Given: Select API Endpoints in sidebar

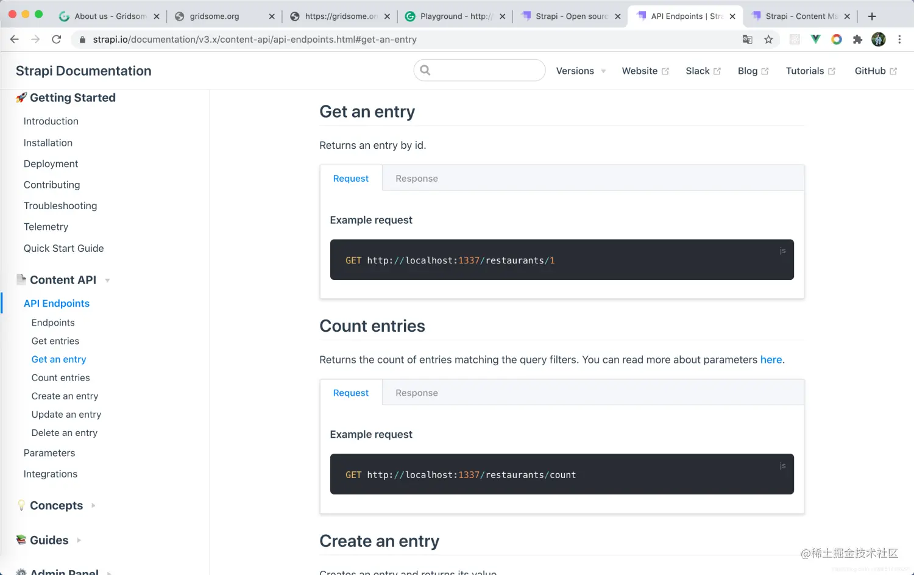Looking at the screenshot, I should click(57, 304).
